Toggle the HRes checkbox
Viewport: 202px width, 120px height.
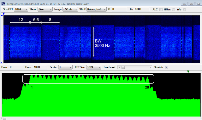pyautogui.click(x=174, y=9)
